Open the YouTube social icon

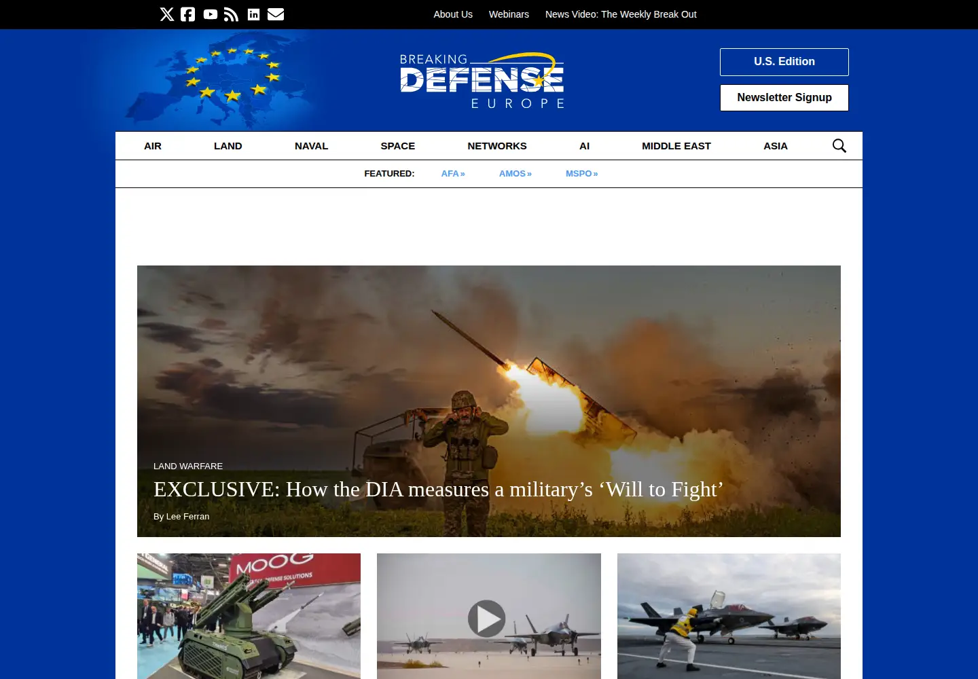211,14
